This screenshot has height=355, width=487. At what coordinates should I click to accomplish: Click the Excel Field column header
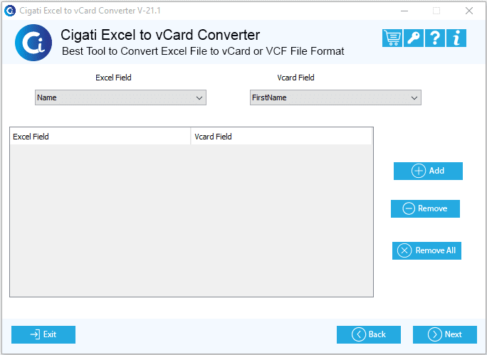pos(100,137)
